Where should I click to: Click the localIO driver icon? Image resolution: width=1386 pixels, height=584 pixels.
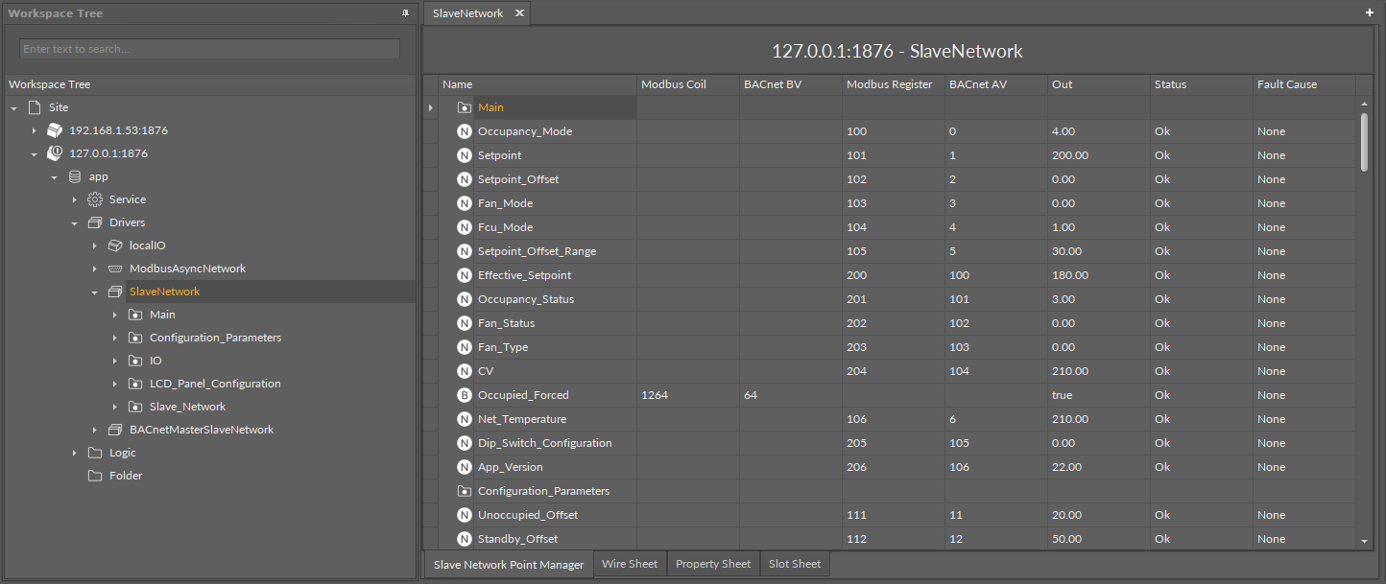[115, 245]
